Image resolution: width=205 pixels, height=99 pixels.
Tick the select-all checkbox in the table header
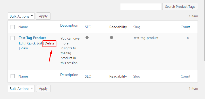click(x=13, y=27)
